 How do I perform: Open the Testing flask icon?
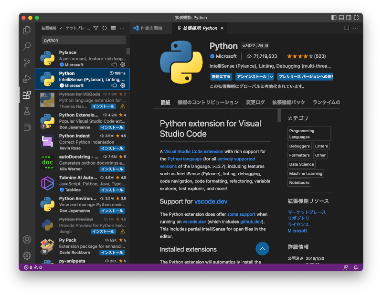(x=27, y=111)
